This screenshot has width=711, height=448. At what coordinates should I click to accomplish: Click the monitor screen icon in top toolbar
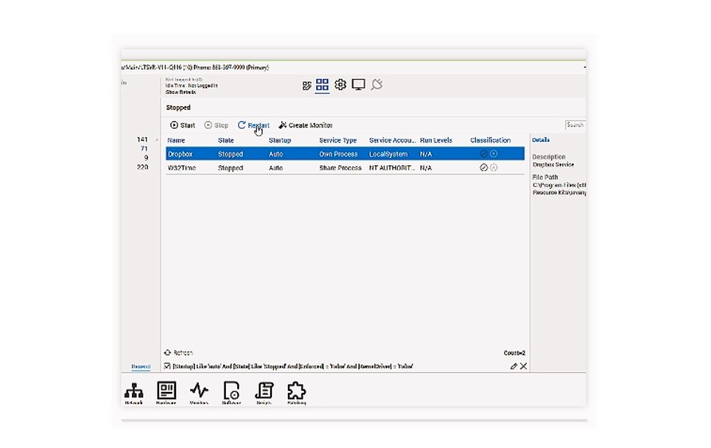tap(359, 85)
